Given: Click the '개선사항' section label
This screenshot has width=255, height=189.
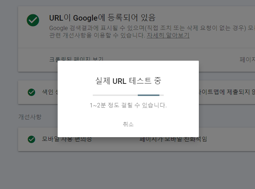Looking at the screenshot, I should [30, 117].
